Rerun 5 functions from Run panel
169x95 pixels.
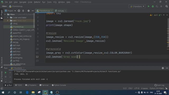pyautogui.click(x=6, y=73)
